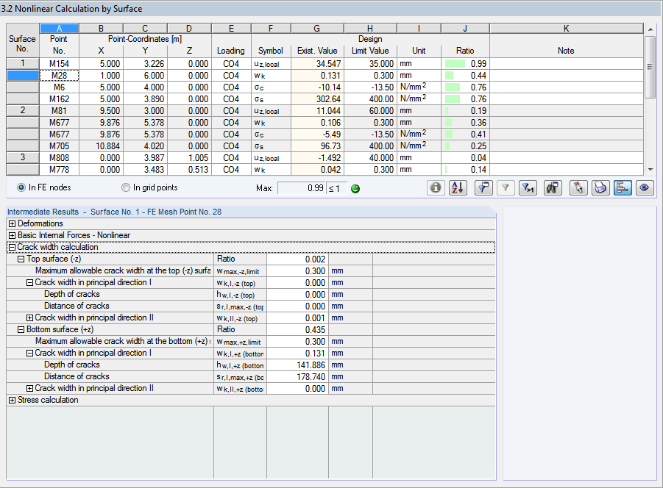This screenshot has height=488, width=663.
Task: Apply the table filter funnel icon
Action: coord(506,187)
